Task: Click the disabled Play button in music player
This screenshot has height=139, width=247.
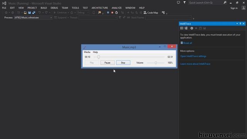Action: (92, 63)
